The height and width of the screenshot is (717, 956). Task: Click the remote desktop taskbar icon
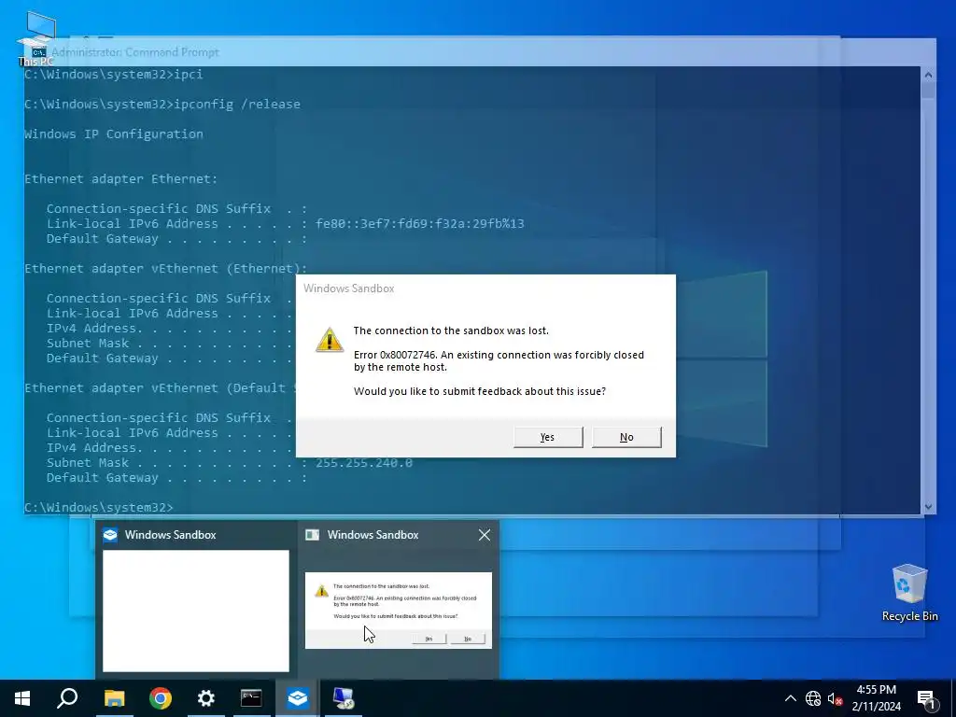[x=344, y=698]
